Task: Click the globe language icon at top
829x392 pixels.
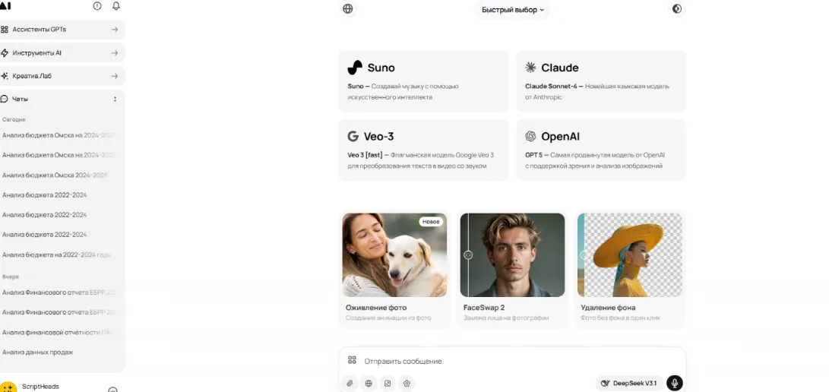Action: (x=347, y=9)
